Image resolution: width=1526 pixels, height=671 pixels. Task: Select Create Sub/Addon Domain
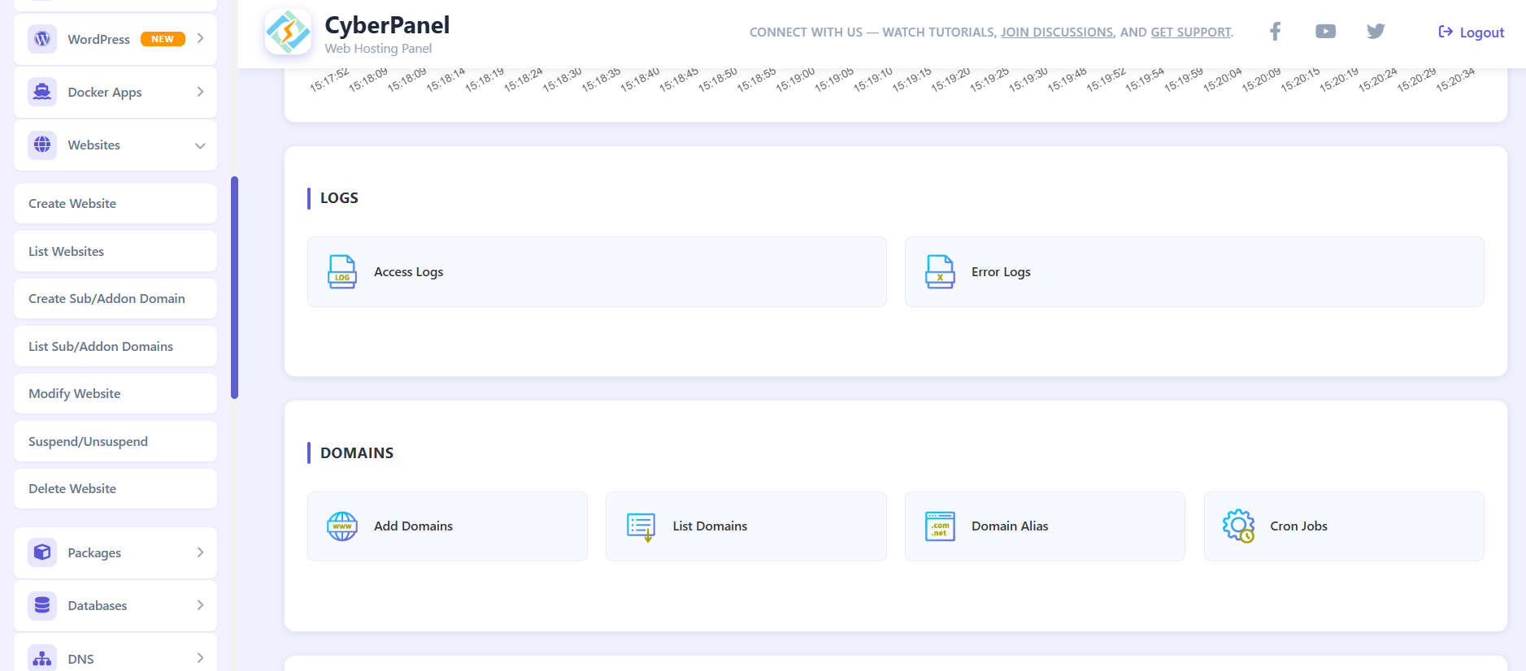click(115, 298)
